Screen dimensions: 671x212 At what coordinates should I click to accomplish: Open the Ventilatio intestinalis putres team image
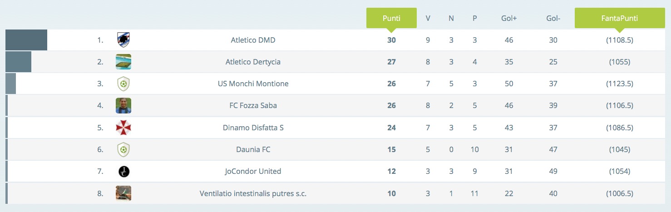pos(123,193)
